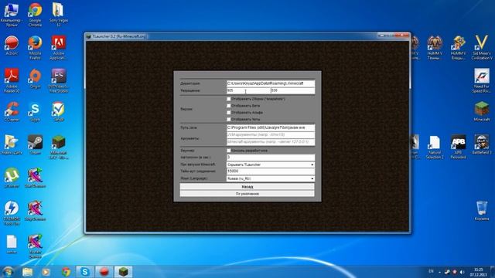This screenshot has width=495, height=278.
Task: Open the HoMM V desktop shortcut left of the yellow-figure one
Action: pos(435,47)
